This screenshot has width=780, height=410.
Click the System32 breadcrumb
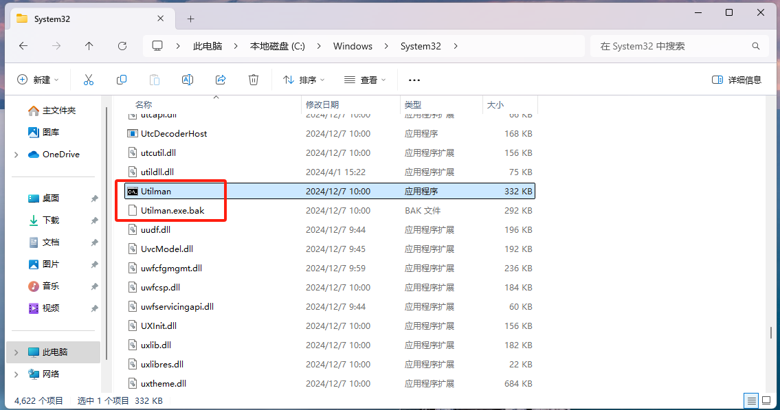point(421,46)
